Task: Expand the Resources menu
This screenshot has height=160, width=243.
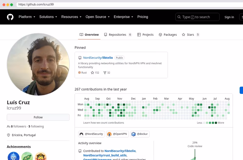Action: (71, 17)
